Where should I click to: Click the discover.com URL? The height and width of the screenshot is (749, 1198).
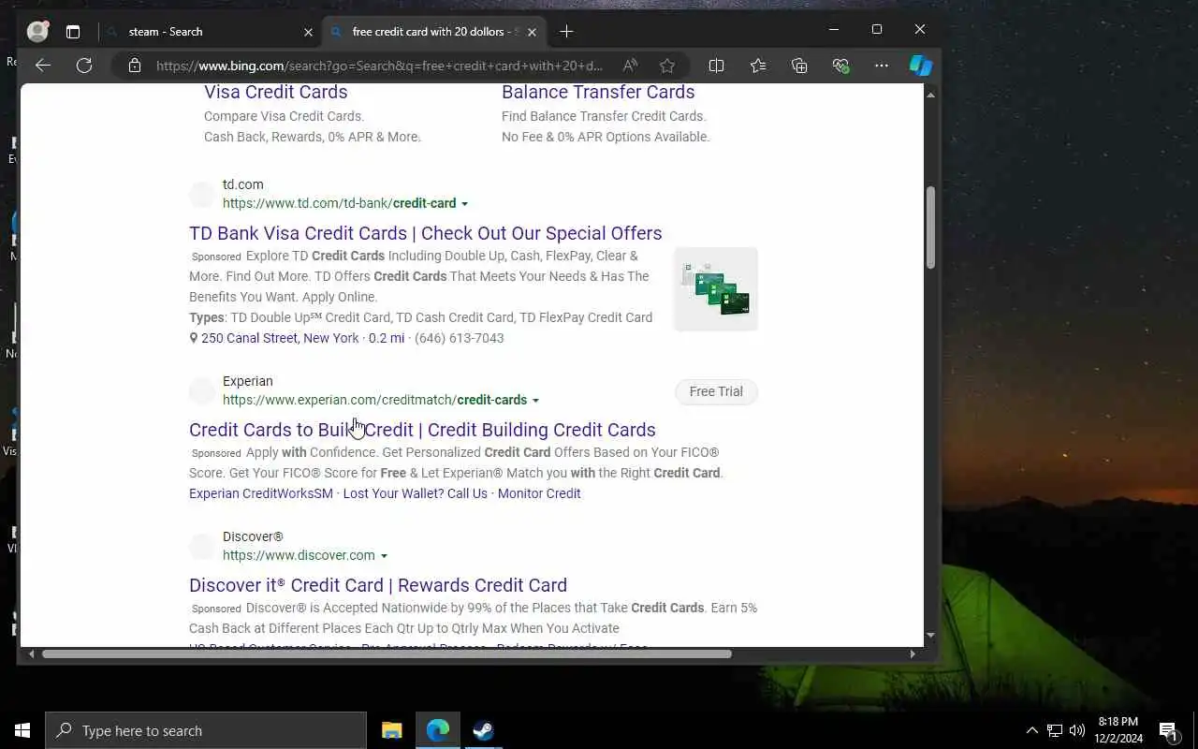[299, 555]
